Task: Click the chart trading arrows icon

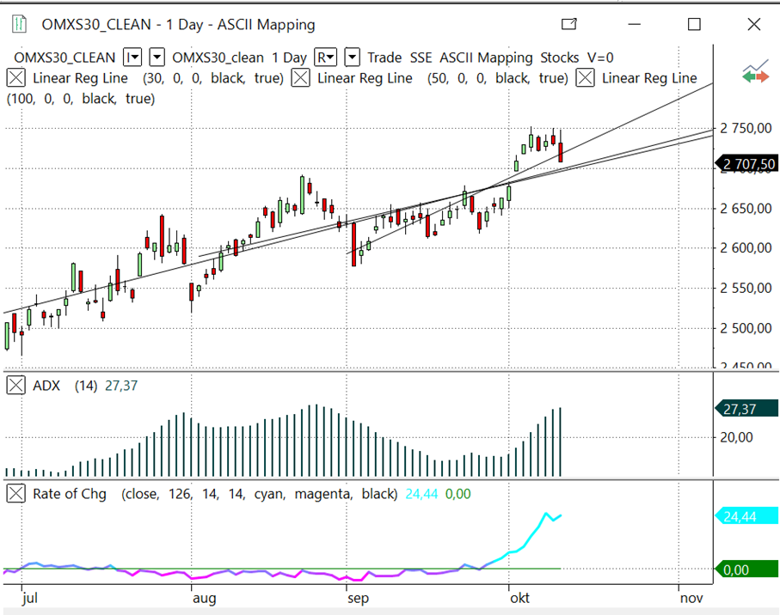Action: pos(755,72)
